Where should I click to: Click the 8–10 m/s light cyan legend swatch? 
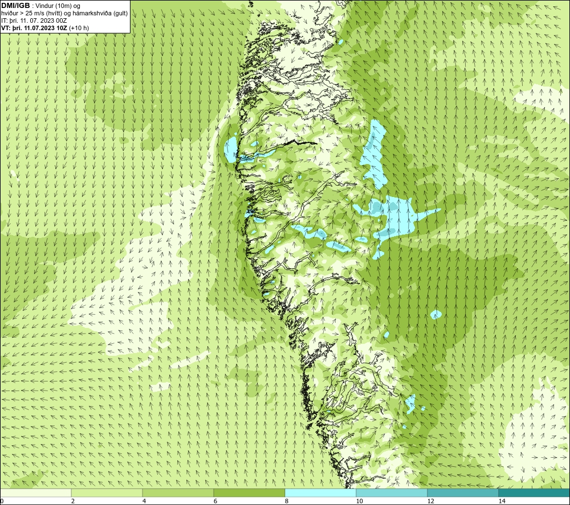[320, 492]
